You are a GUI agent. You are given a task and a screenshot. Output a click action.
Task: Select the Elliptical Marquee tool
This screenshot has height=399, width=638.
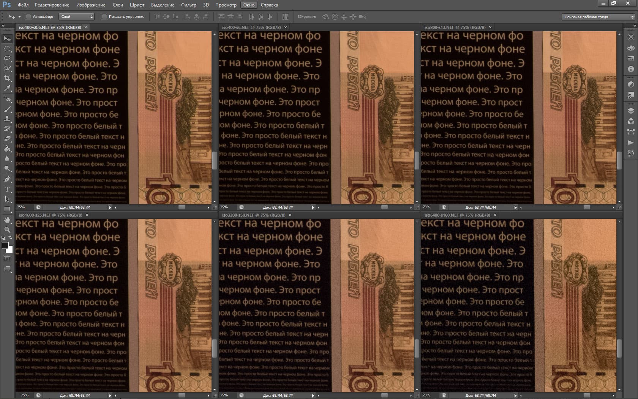click(7, 49)
